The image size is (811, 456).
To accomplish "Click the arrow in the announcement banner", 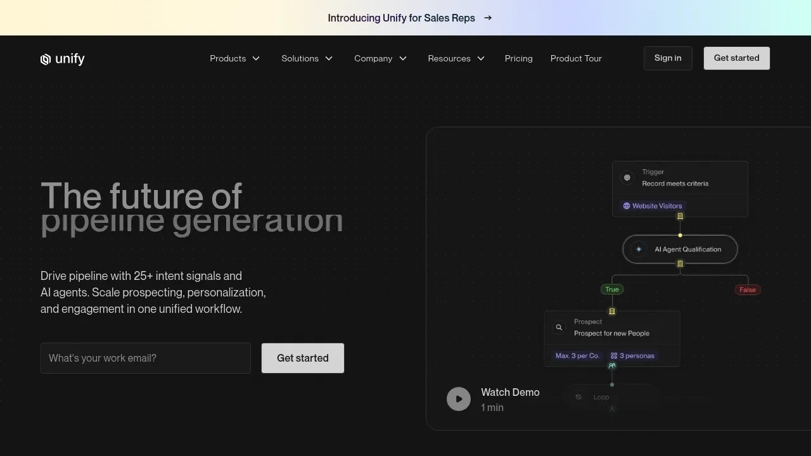I will [488, 18].
